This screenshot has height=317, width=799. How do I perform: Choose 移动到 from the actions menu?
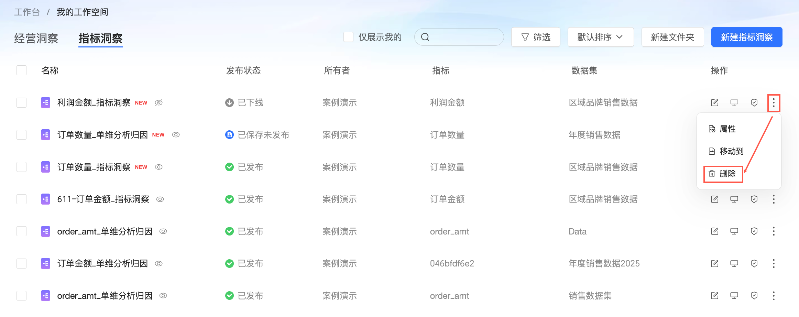tap(726, 151)
